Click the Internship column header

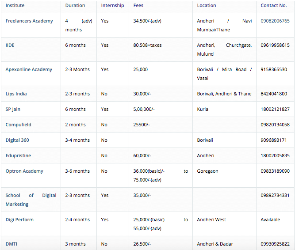[112, 6]
